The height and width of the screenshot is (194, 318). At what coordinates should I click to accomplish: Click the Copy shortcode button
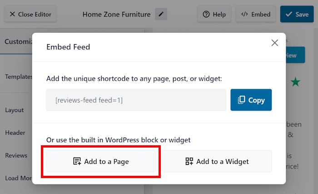pos(251,100)
